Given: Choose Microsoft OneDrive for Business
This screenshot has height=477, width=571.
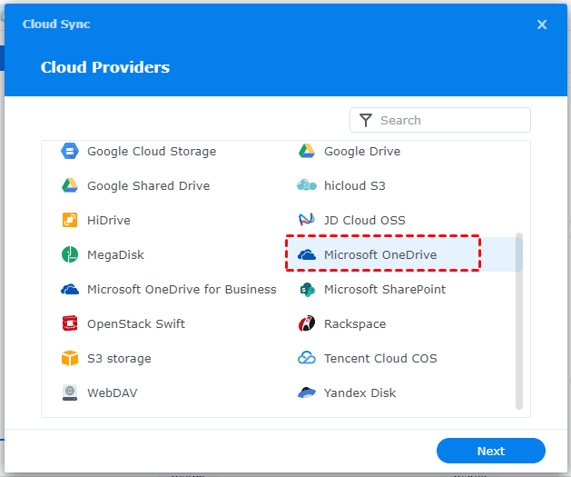Looking at the screenshot, I should 181,290.
